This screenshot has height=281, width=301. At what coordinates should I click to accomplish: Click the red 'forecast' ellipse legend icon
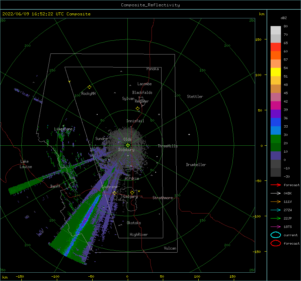276,243
